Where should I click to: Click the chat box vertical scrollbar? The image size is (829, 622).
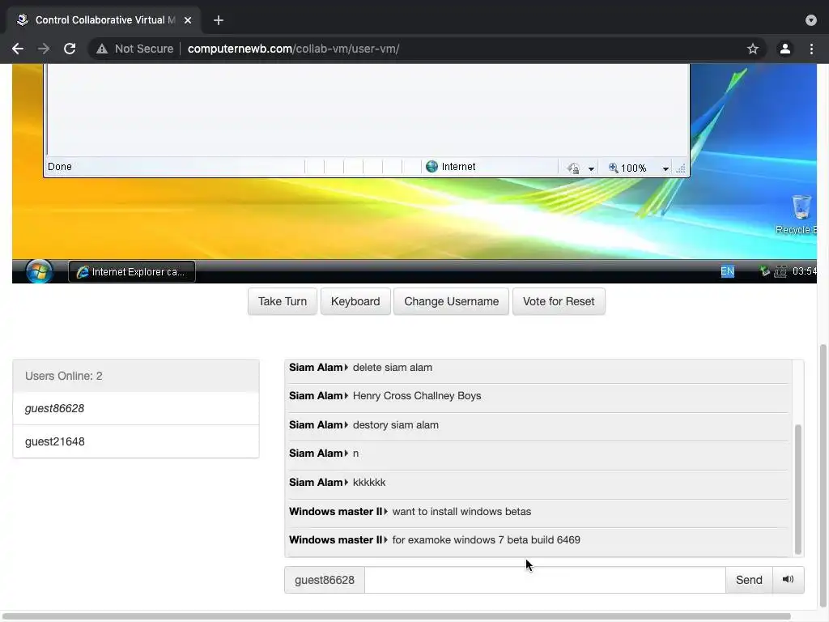(x=797, y=488)
